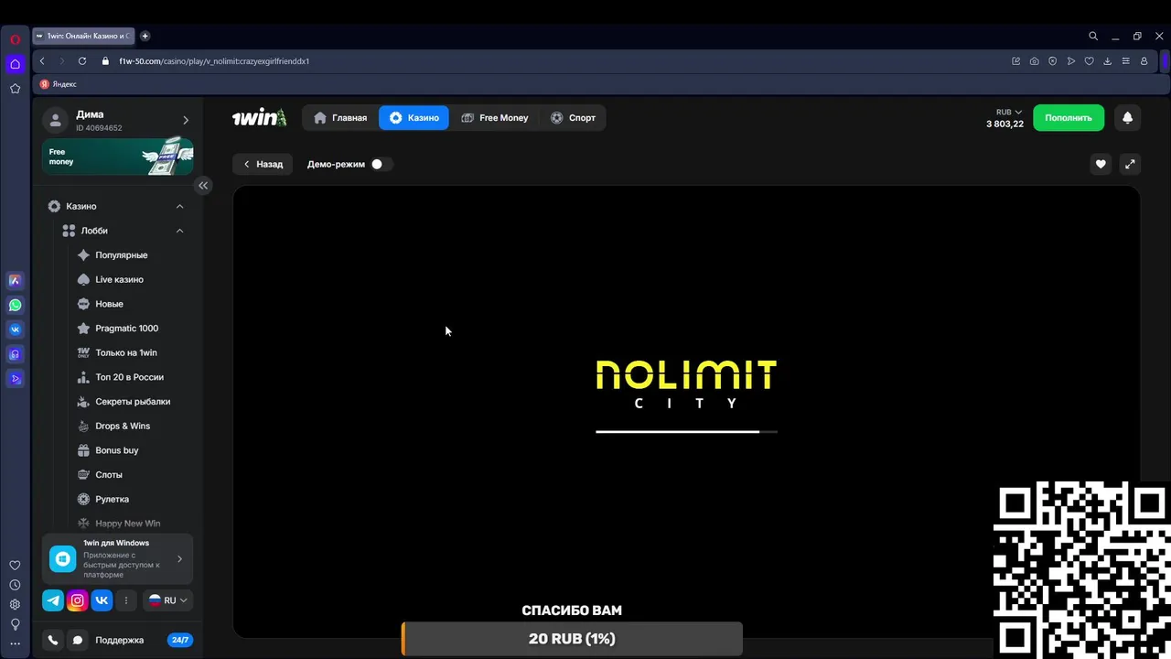Open 1win Telegram link
This screenshot has width=1171, height=659.
click(53, 600)
